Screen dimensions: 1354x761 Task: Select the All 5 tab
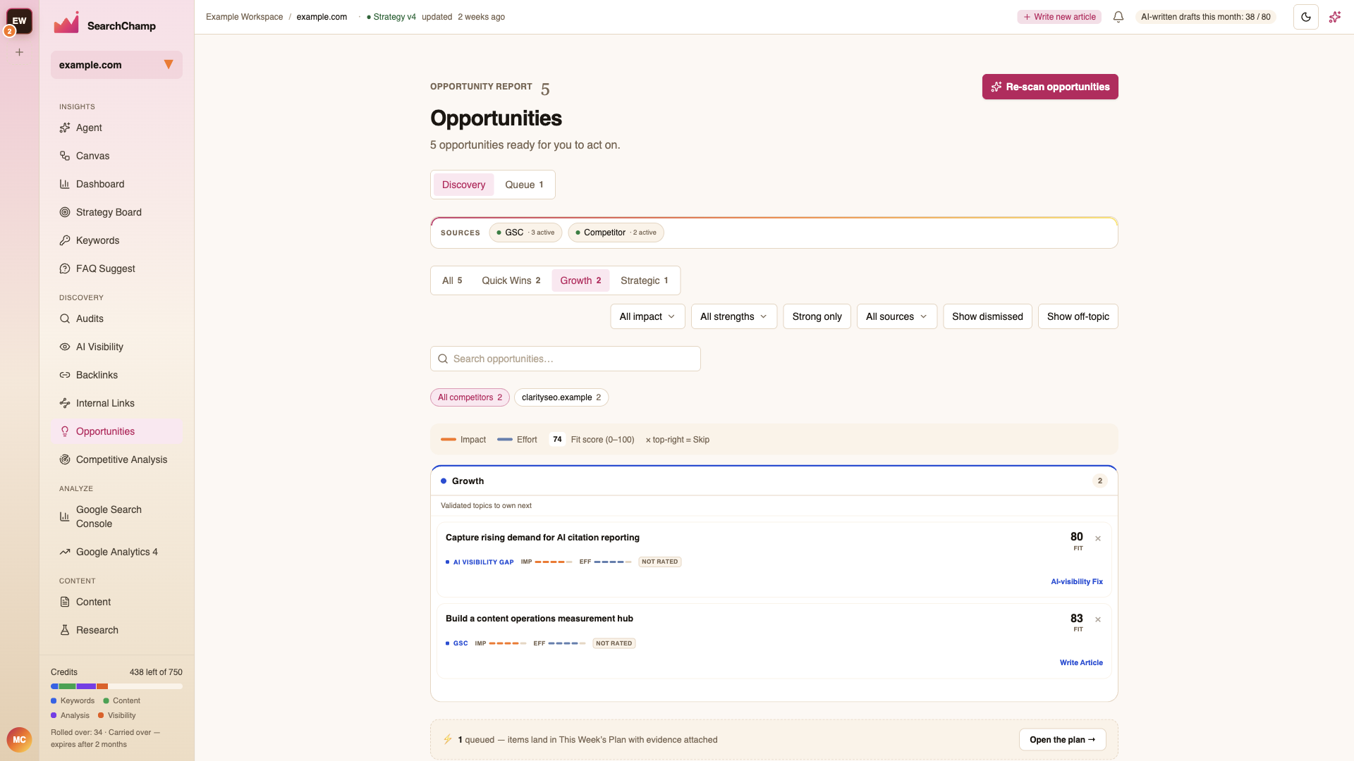[452, 280]
